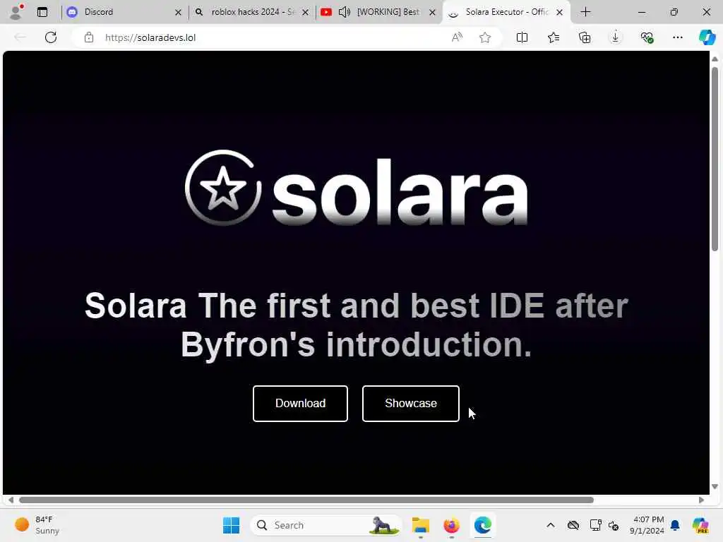The height and width of the screenshot is (542, 723).
Task: Click the scroll down arrow
Action: (715, 487)
